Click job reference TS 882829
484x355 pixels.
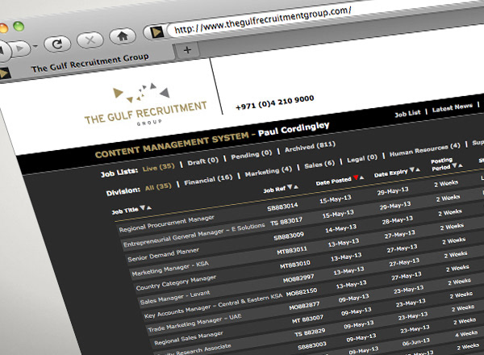coord(310,332)
